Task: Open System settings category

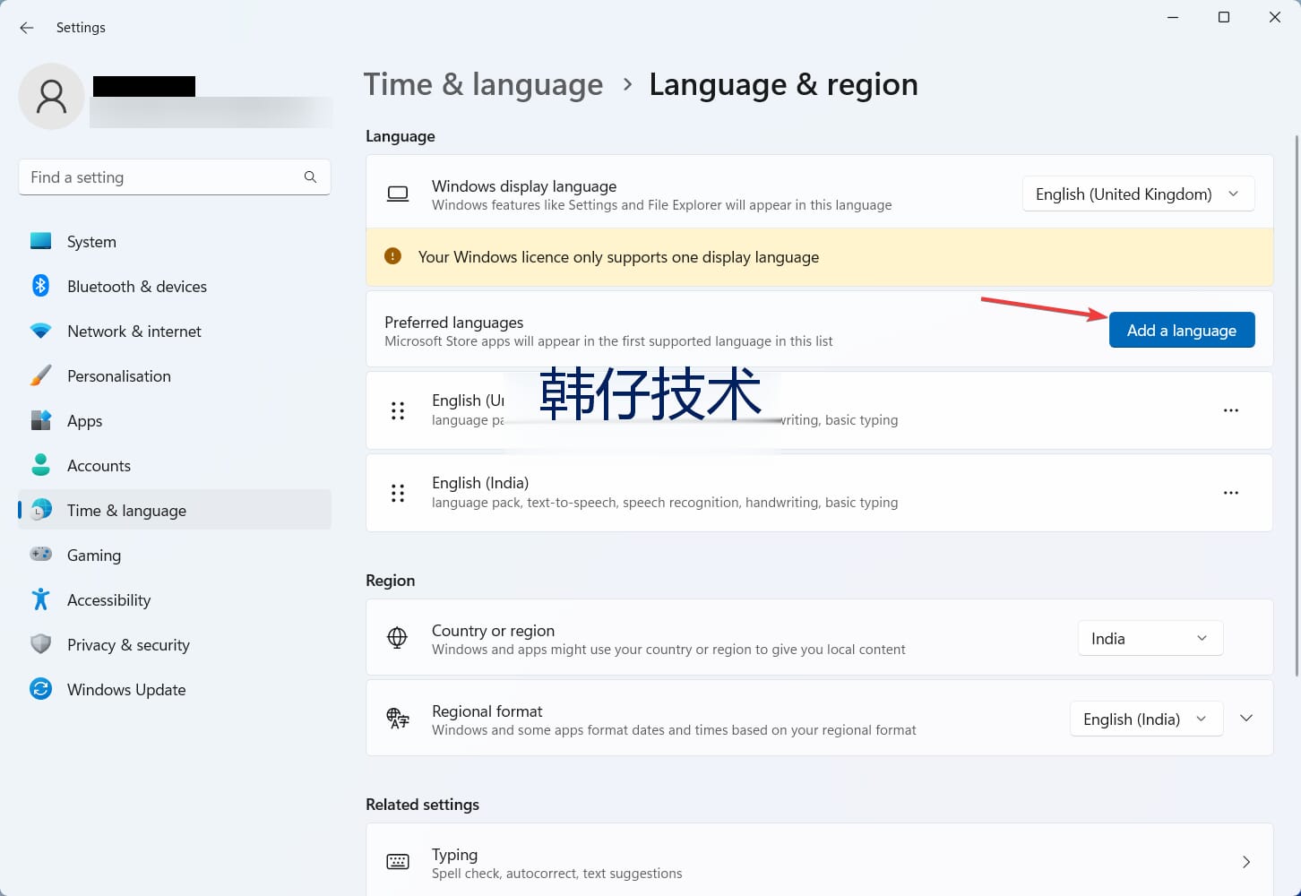Action: point(175,241)
